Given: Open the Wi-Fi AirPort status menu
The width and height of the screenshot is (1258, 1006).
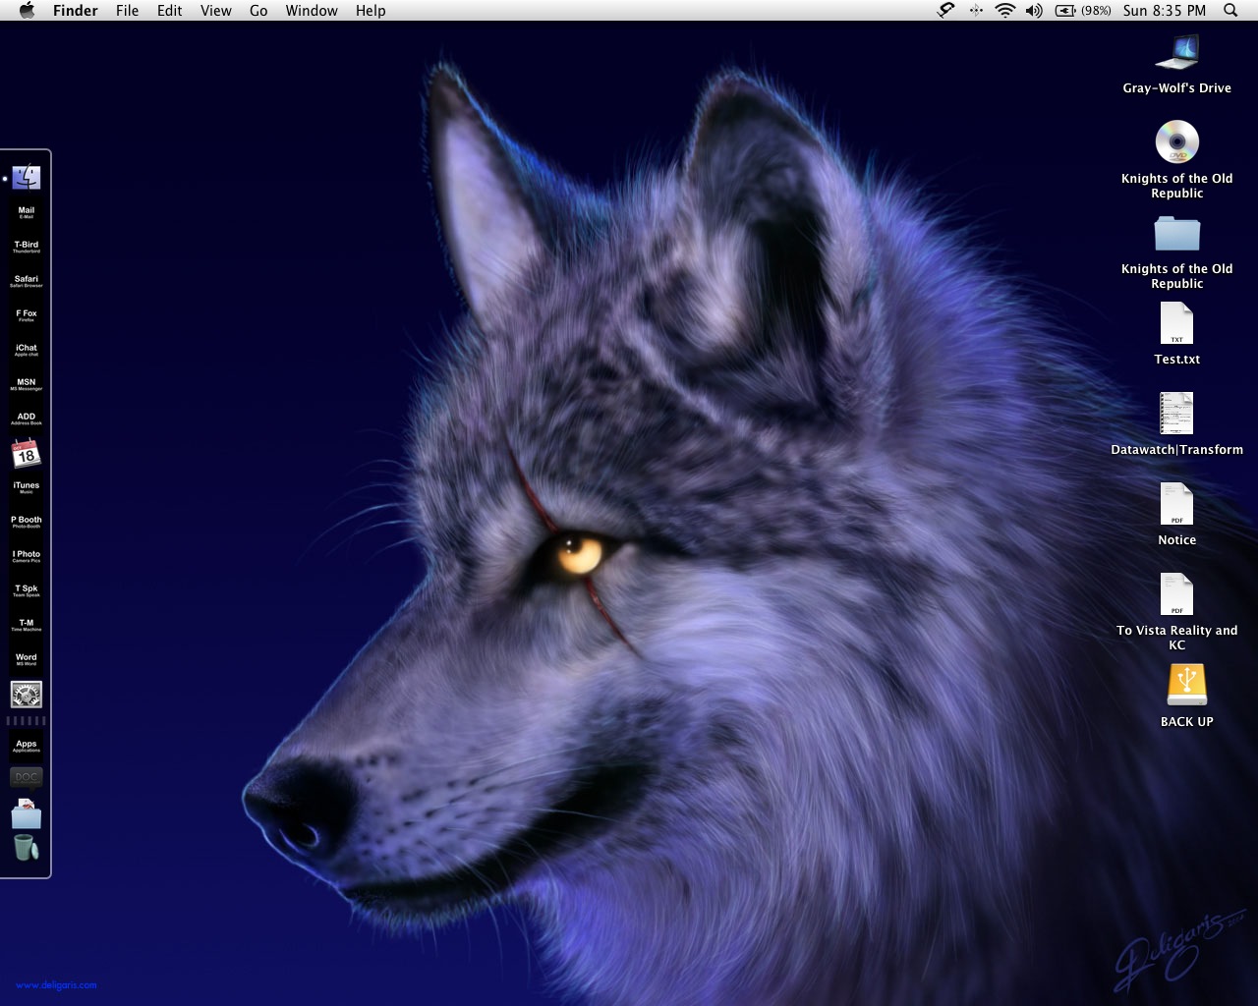Looking at the screenshot, I should (1004, 11).
